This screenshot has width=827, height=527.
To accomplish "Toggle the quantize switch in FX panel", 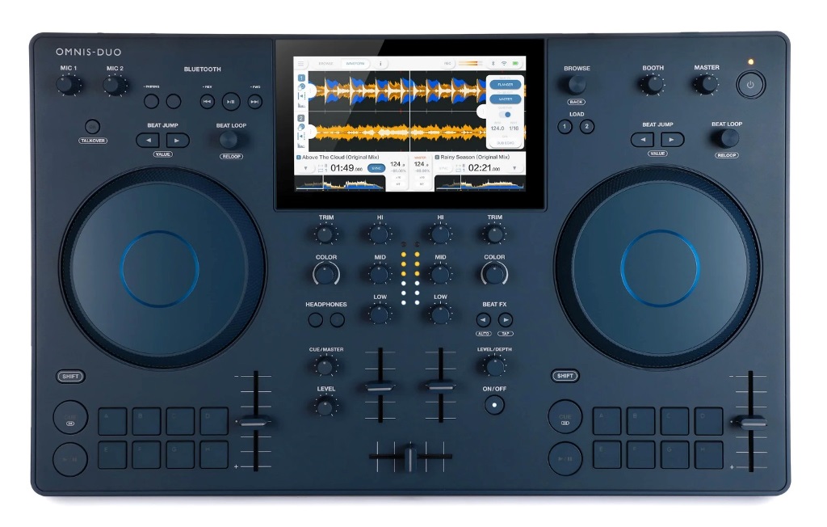I will [506, 115].
